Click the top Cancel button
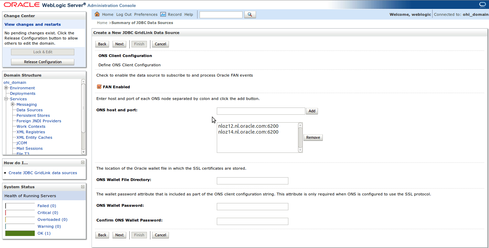 pyautogui.click(x=160, y=44)
